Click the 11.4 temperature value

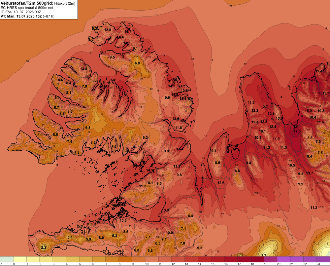(x=319, y=71)
